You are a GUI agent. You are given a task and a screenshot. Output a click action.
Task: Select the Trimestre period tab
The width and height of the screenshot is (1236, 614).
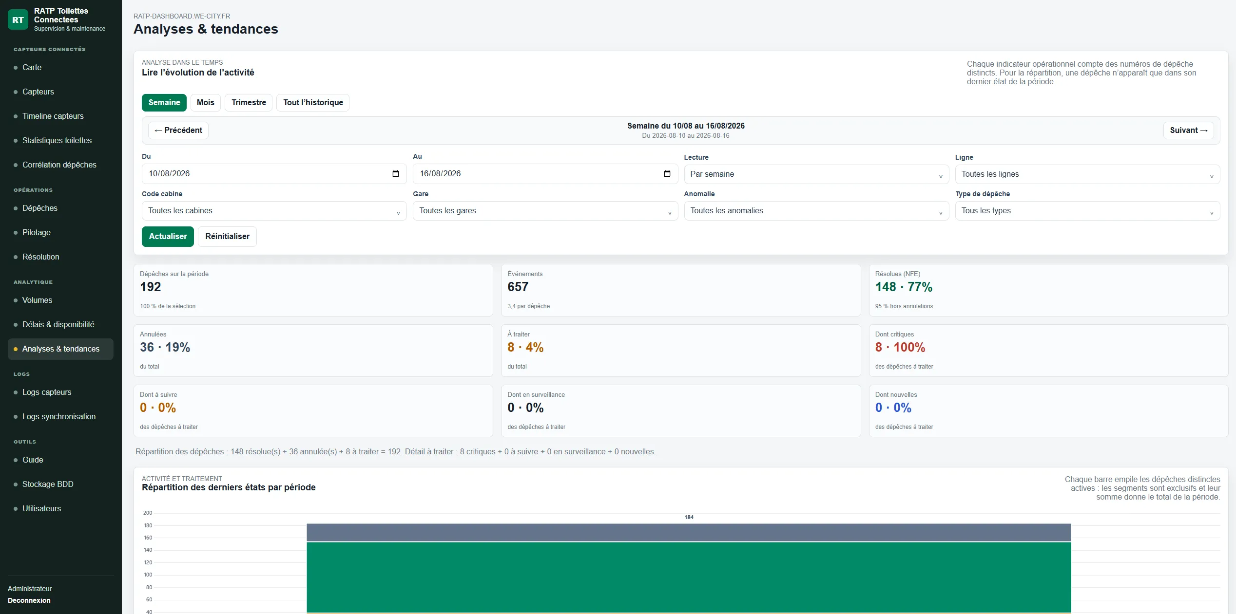(249, 103)
